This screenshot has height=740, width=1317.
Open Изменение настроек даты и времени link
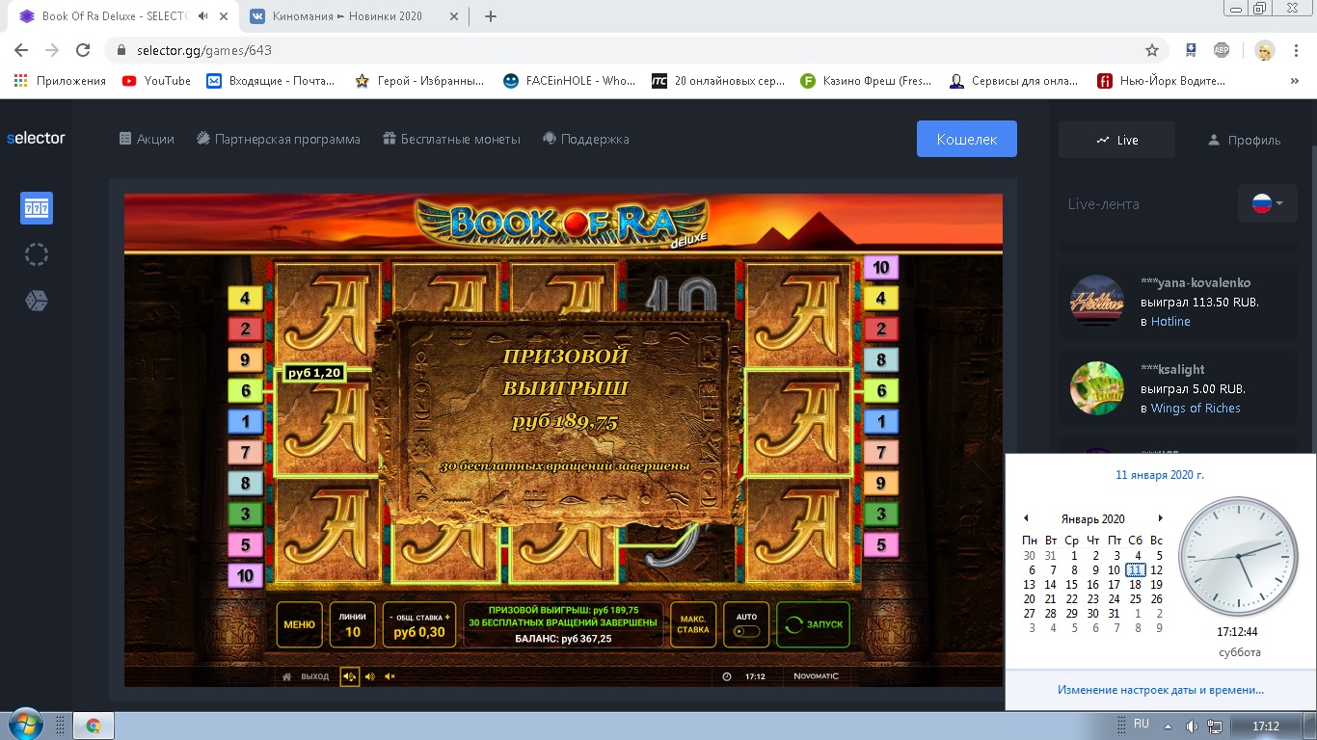coord(1161,690)
